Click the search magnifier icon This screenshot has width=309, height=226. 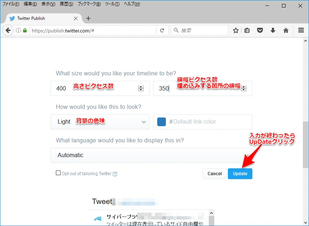(x=176, y=30)
